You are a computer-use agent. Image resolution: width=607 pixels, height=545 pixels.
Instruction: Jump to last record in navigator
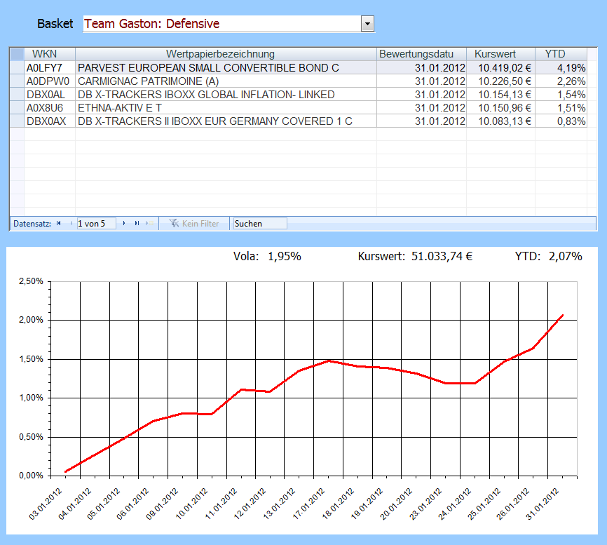click(x=137, y=224)
